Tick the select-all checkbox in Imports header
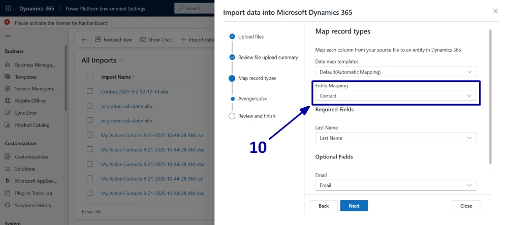Image resolution: width=508 pixels, height=225 pixels. (x=89, y=77)
